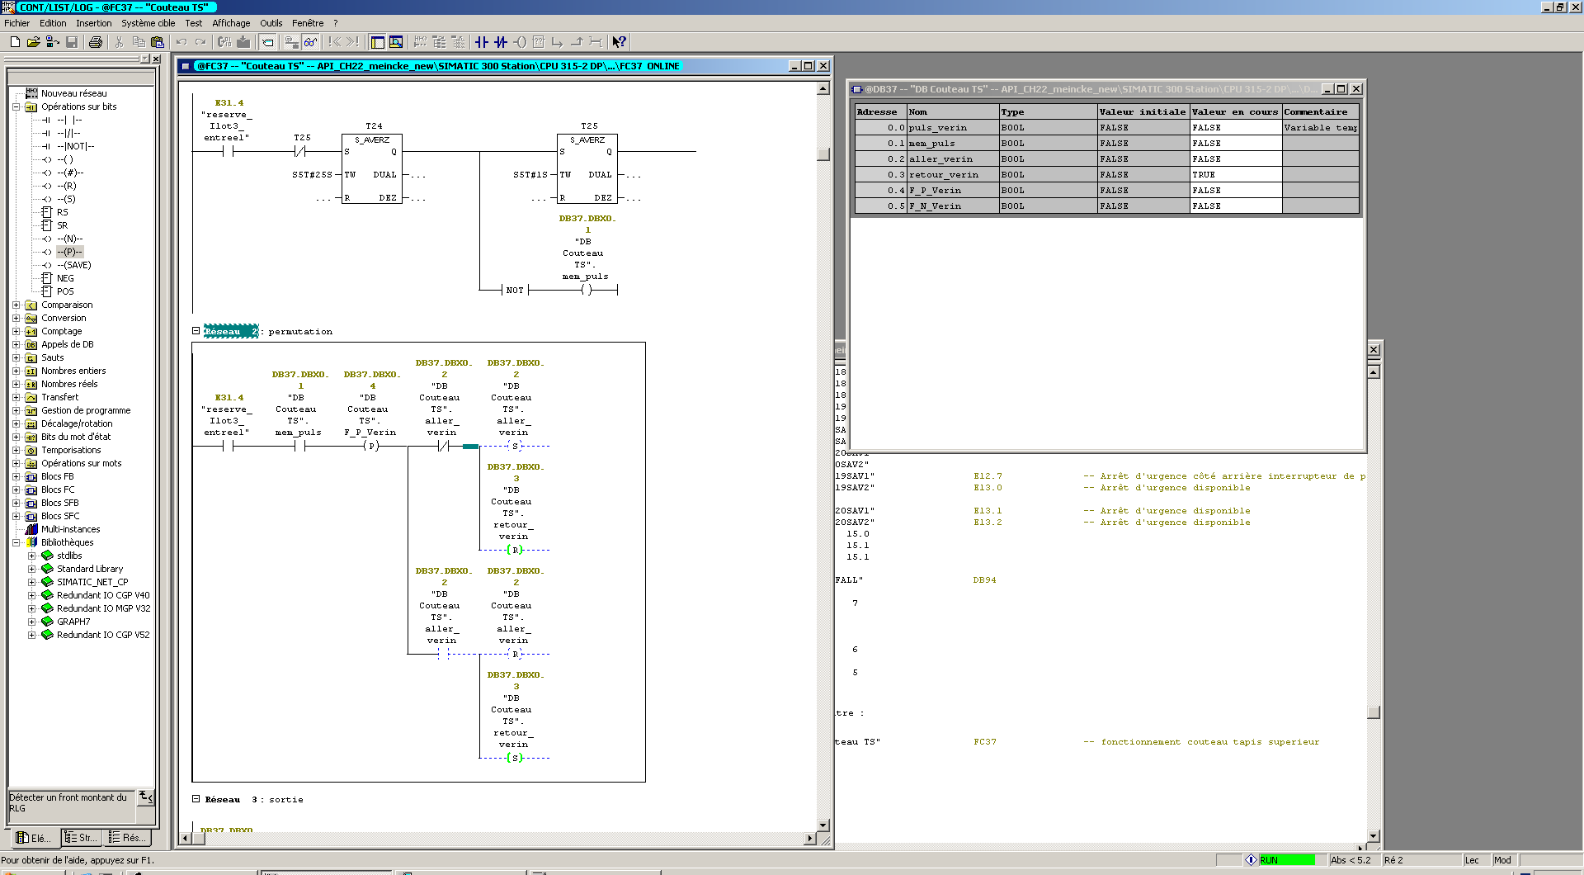1584x875 pixels.
Task: Expand the Standard Library node
Action: 31,569
